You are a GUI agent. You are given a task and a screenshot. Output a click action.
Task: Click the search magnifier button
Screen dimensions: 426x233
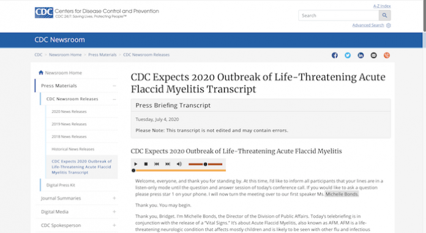click(385, 15)
